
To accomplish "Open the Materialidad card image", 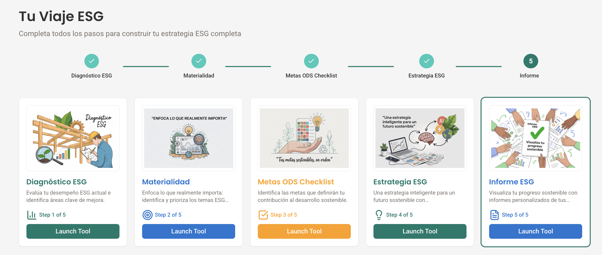I will (x=189, y=138).
